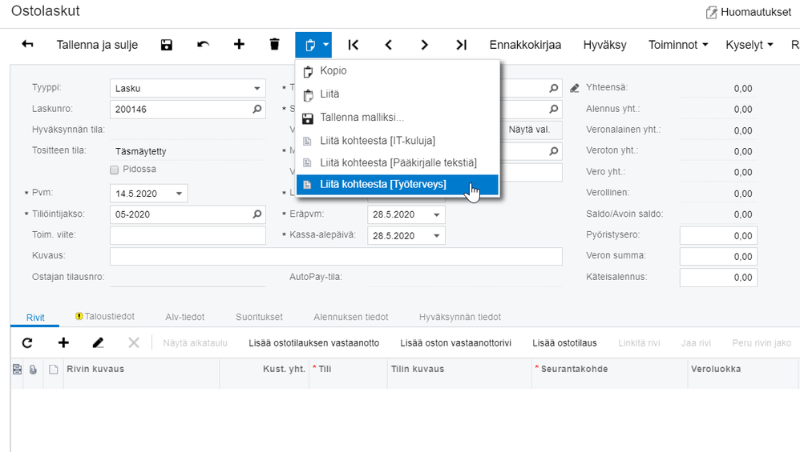Delete invoice using trash icon
Screen dimensions: 800x452
tap(275, 45)
